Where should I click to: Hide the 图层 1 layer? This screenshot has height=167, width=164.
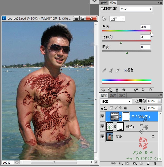[102, 126]
